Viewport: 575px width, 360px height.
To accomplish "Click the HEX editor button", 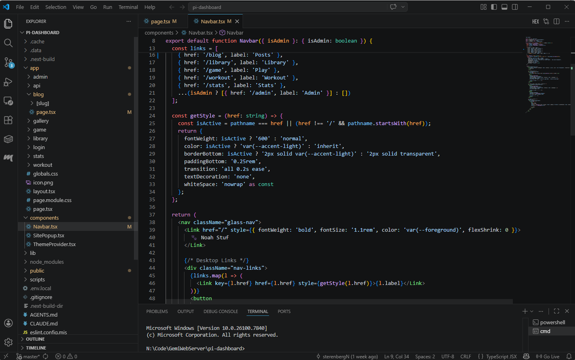I will (x=535, y=22).
